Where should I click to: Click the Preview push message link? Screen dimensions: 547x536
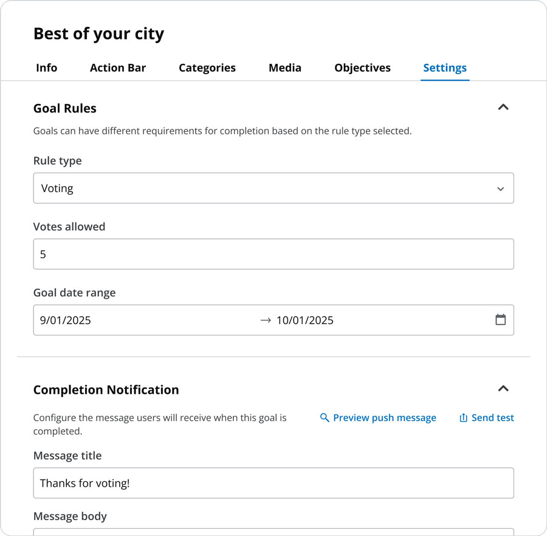click(x=384, y=418)
